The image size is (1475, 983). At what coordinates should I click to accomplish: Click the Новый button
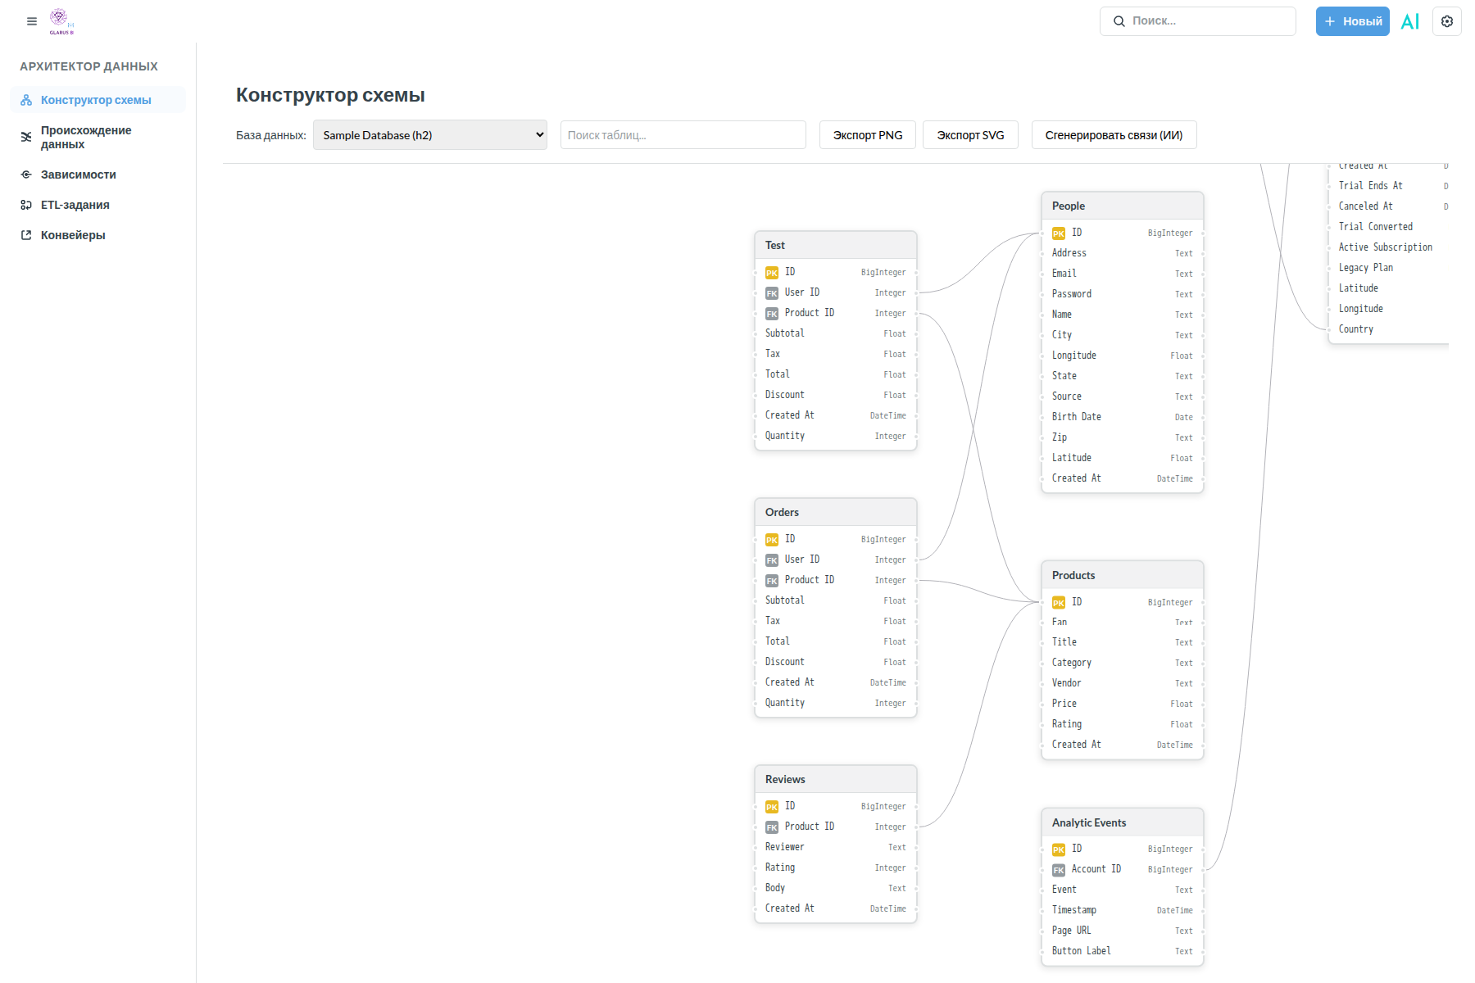[x=1352, y=21]
